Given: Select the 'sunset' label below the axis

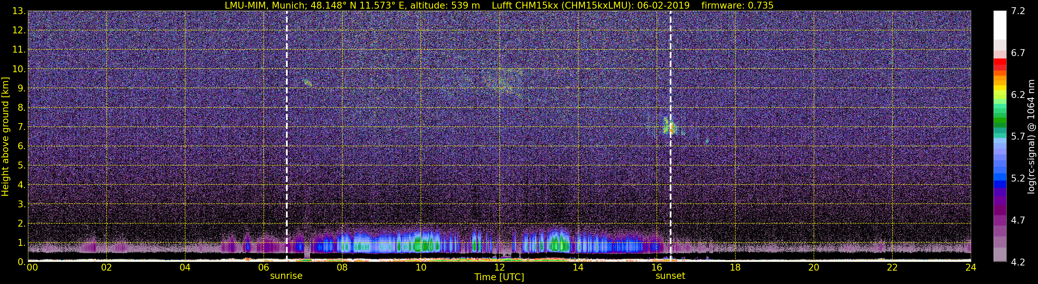Looking at the screenshot, I should (x=670, y=276).
